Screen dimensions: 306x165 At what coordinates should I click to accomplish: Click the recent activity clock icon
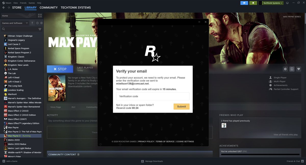coord(37,23)
